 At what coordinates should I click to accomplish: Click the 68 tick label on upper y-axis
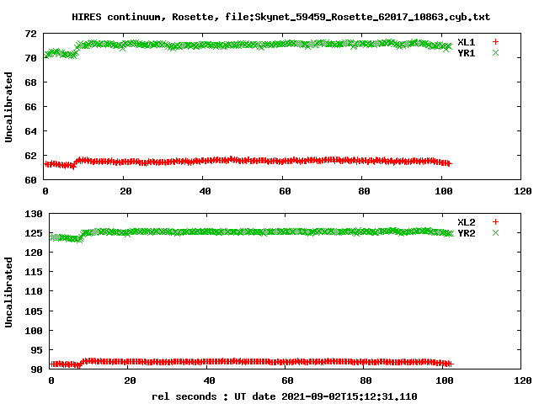(30, 82)
